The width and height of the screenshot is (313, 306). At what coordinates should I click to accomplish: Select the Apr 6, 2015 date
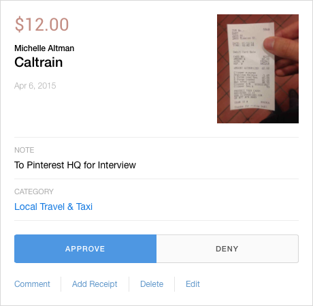[x=35, y=86]
